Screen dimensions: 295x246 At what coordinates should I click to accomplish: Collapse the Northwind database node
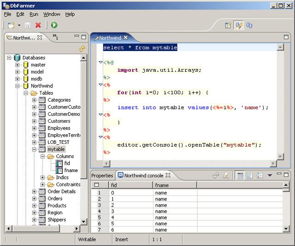coord(18,86)
